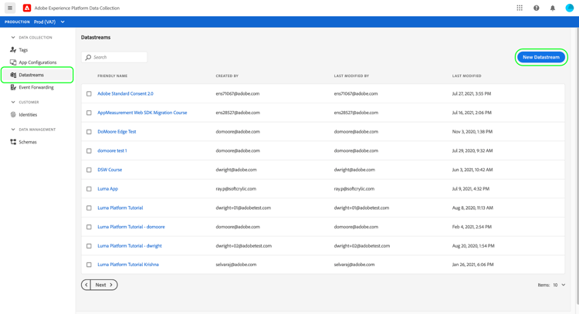579x314 pixels.
Task: Click the Tags icon in sidebar
Action: pyautogui.click(x=13, y=50)
